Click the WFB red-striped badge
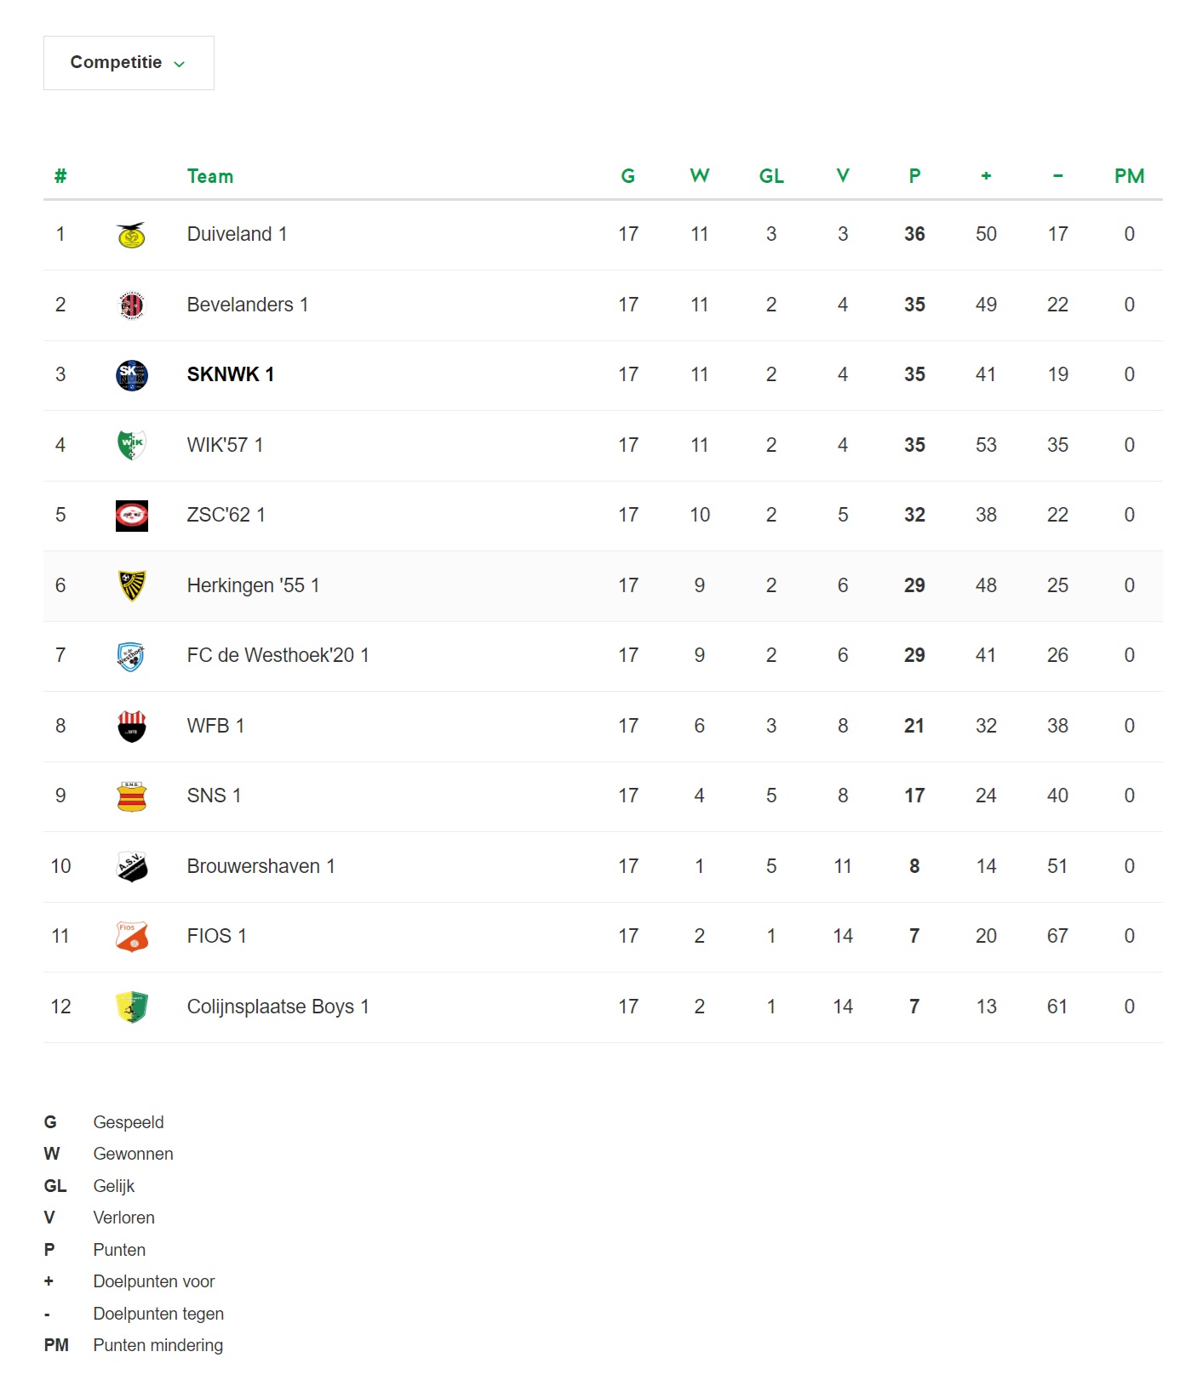The height and width of the screenshot is (1386, 1202). (131, 726)
